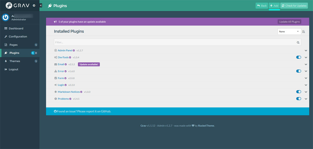Click the Email envelope icon
Screen dimensions: 313x149
pos(55,64)
